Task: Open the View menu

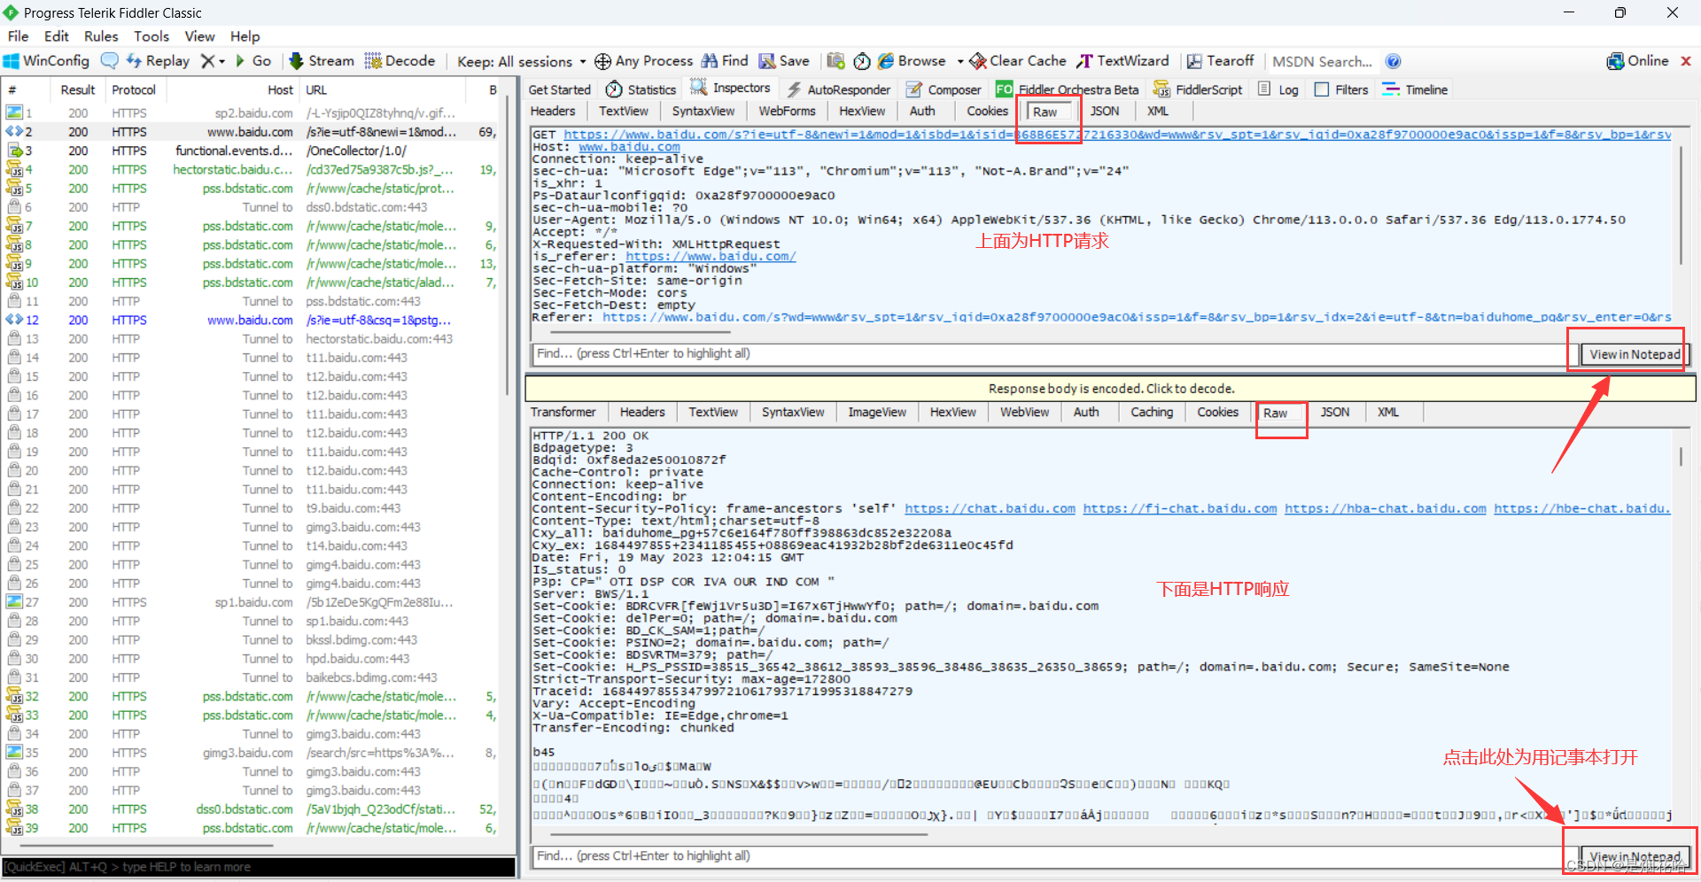Action: [199, 36]
